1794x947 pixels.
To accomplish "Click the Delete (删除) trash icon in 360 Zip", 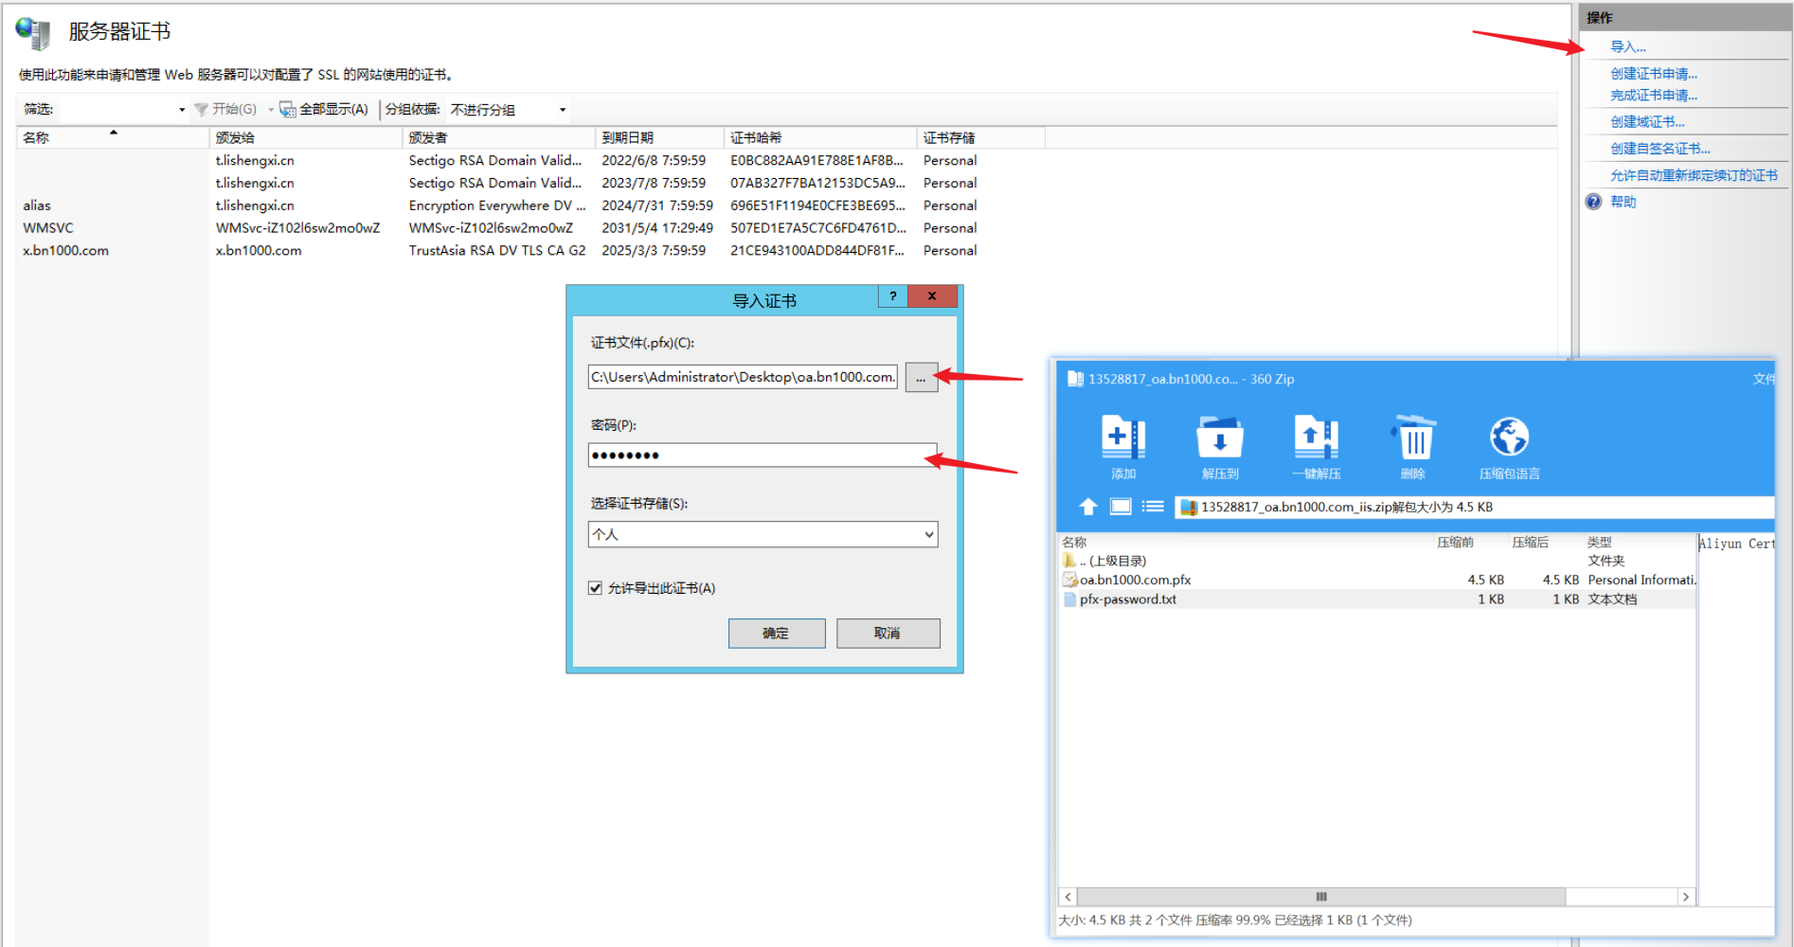I will pos(1413,438).
